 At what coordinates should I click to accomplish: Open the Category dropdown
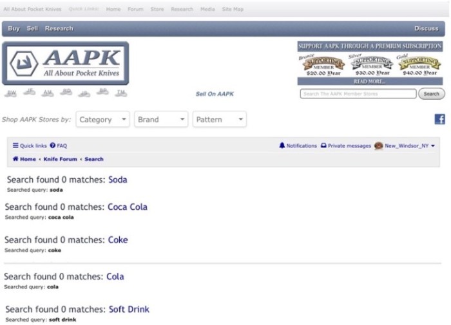[x=102, y=119]
